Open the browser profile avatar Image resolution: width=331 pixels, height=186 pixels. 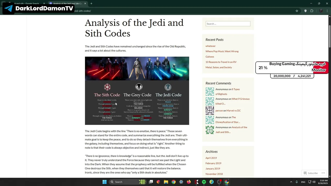pos(321,11)
